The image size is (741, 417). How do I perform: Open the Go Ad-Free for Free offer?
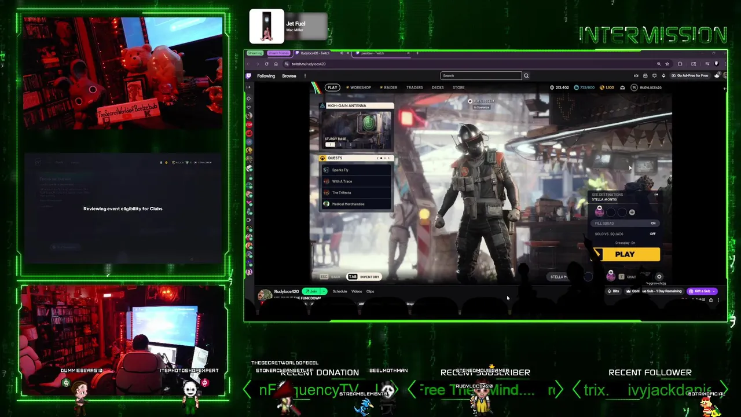(690, 76)
